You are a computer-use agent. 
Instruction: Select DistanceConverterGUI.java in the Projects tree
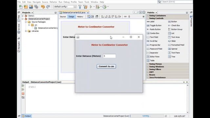tap(46, 28)
